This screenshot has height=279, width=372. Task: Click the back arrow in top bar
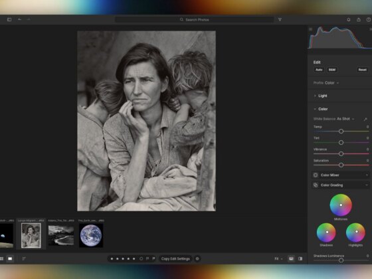pos(20,19)
